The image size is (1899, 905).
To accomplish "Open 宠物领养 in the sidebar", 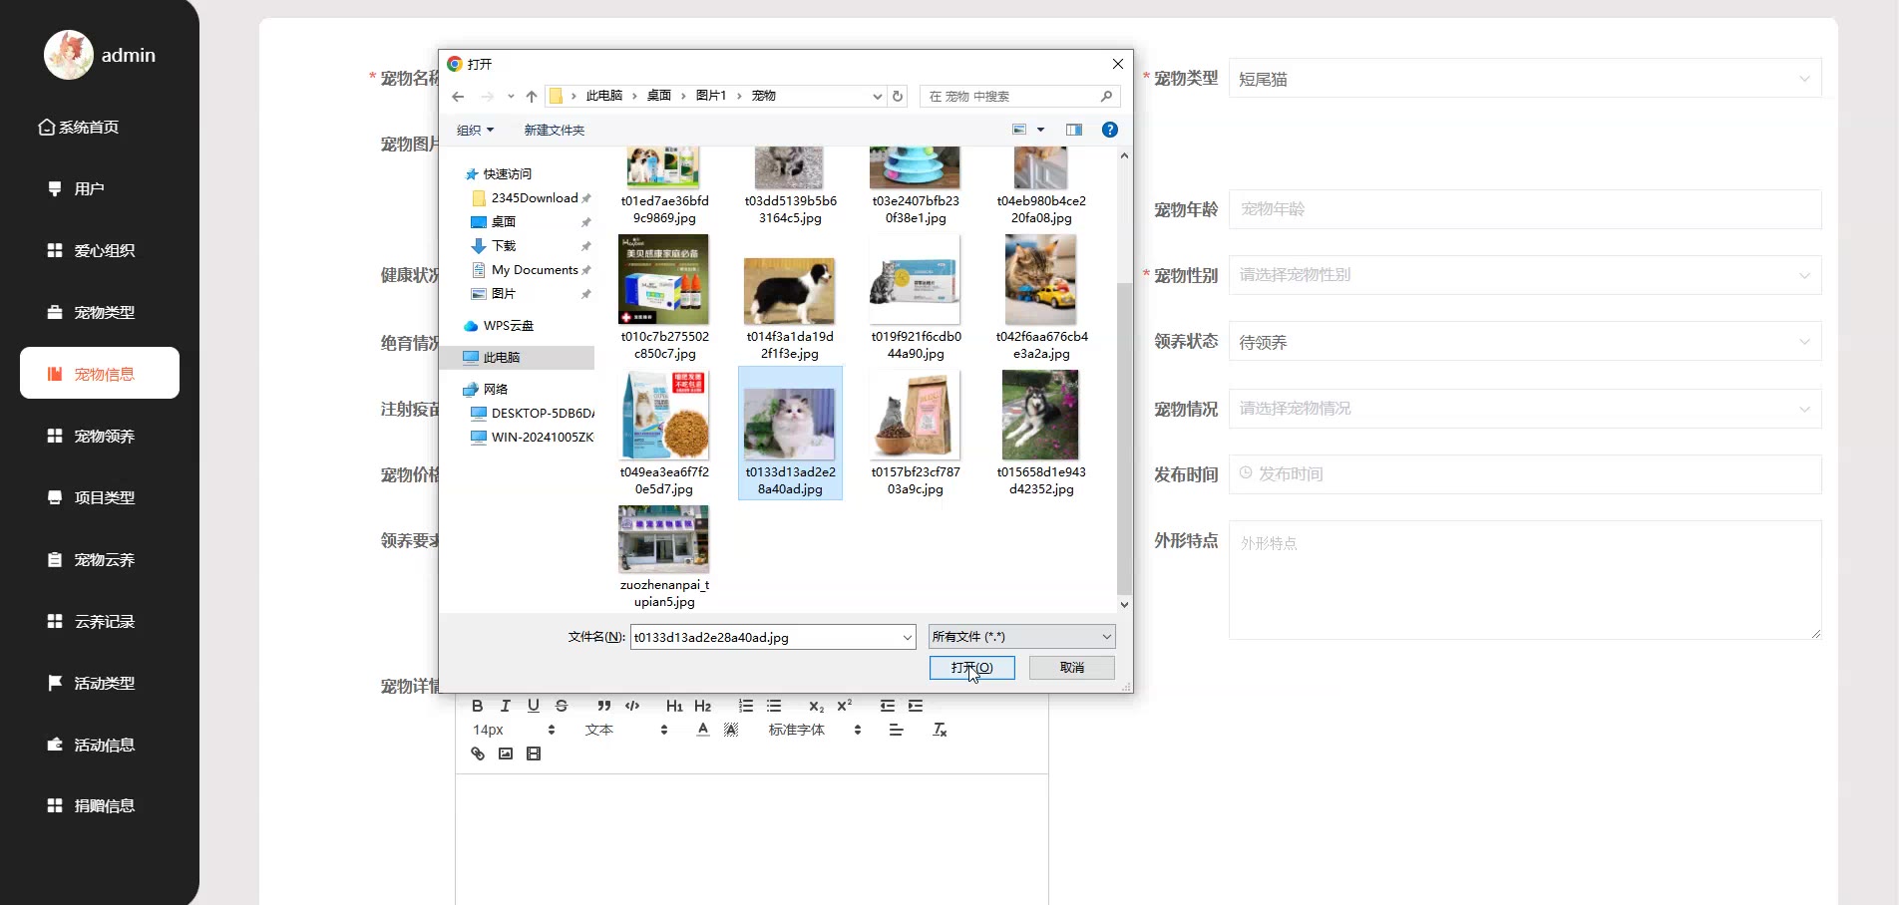I will point(104,437).
